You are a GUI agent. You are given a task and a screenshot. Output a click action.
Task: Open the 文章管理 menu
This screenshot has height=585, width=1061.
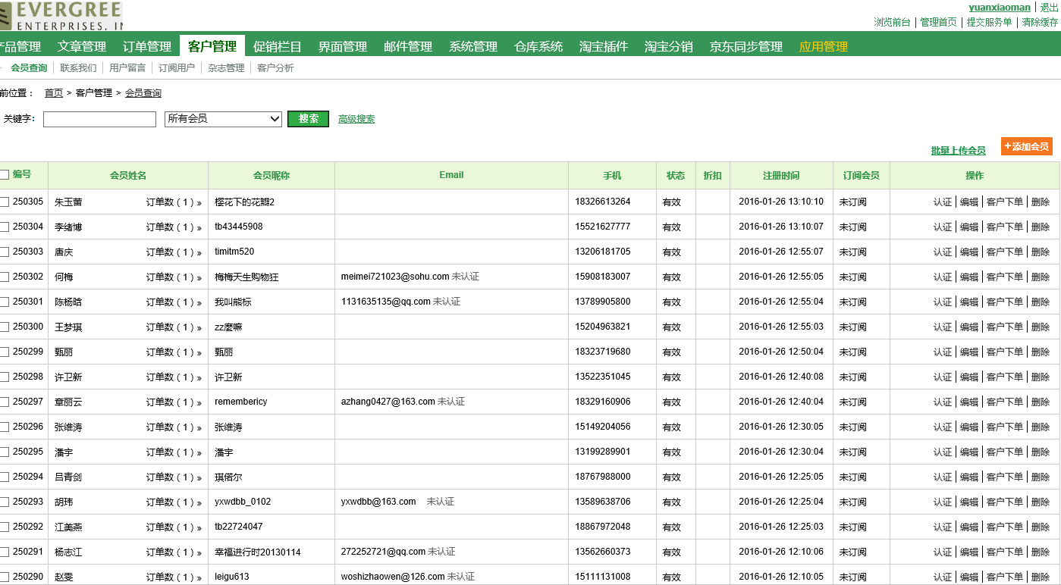point(82,46)
